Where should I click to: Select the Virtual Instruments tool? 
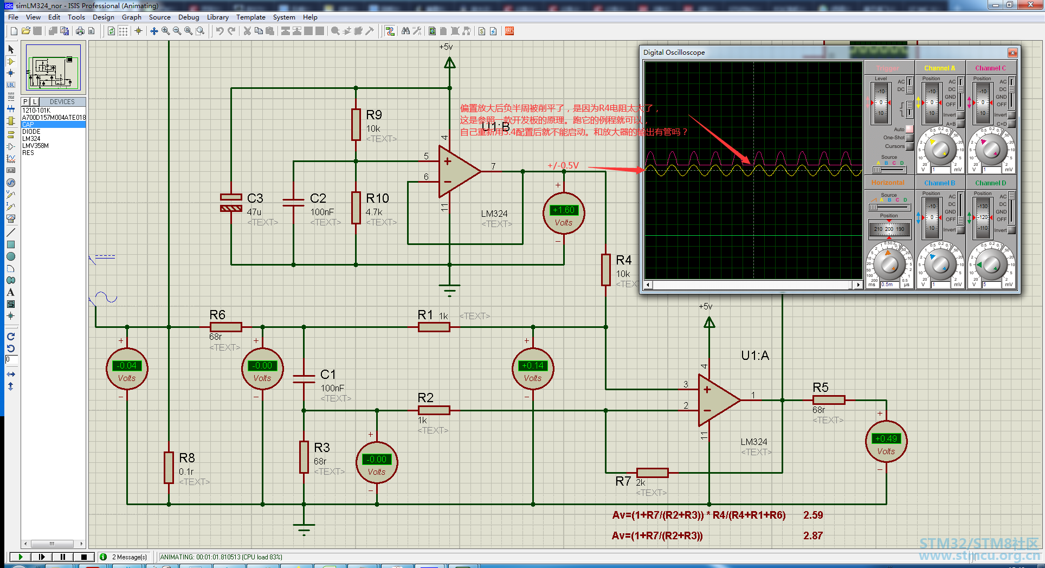(11, 218)
